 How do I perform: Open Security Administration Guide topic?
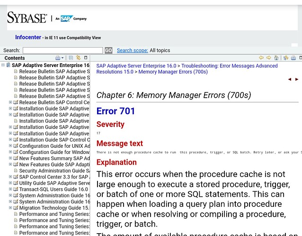tap(54, 171)
